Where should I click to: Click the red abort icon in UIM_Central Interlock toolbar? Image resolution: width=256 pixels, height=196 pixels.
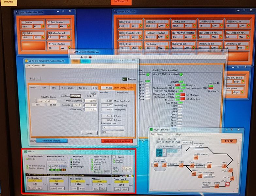point(90,57)
